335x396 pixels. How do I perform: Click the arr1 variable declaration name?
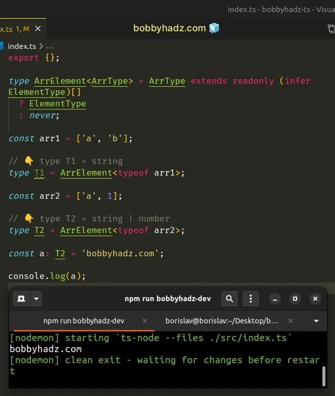pos(49,139)
